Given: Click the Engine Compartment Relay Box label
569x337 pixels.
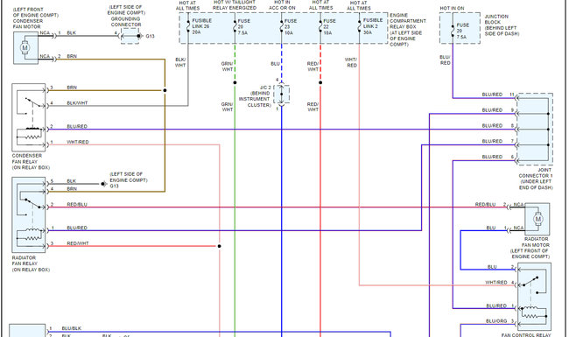Looking at the screenshot, I should [x=408, y=30].
